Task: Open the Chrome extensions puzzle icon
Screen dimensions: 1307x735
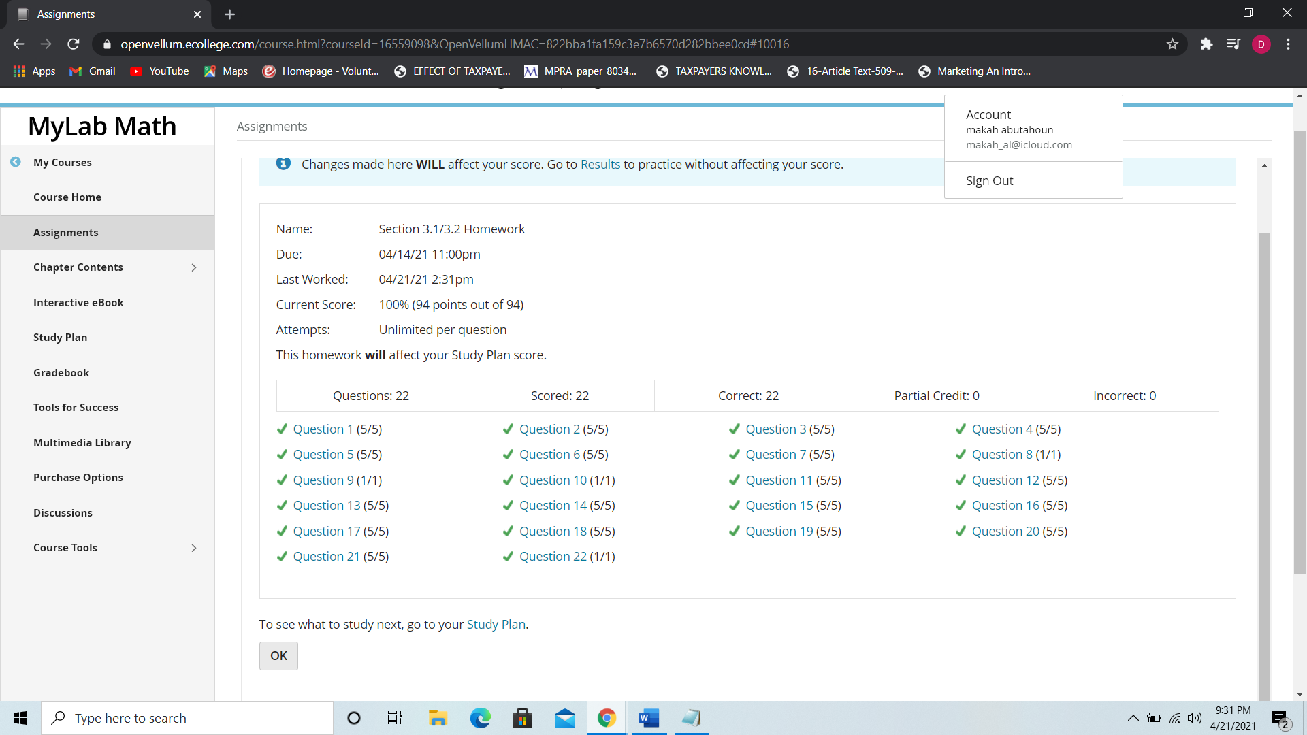Action: (1206, 44)
